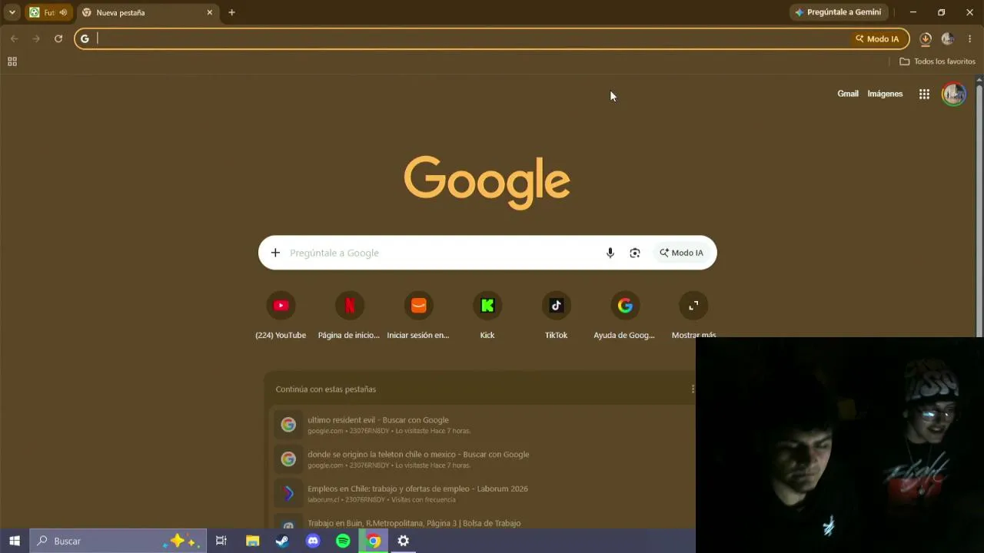Image resolution: width=984 pixels, height=553 pixels.
Task: Click Modo IA in the search box
Action: [x=681, y=253]
